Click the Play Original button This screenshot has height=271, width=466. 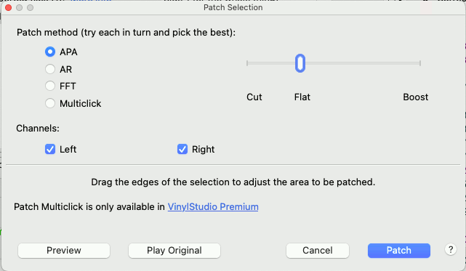pos(174,250)
